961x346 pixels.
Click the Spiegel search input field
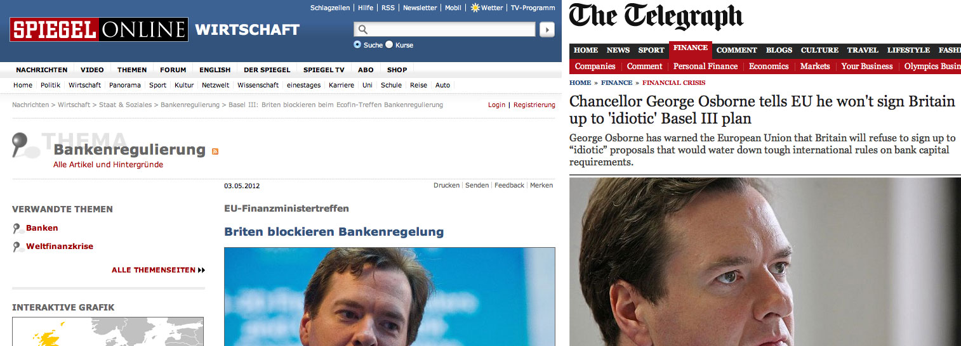click(445, 29)
